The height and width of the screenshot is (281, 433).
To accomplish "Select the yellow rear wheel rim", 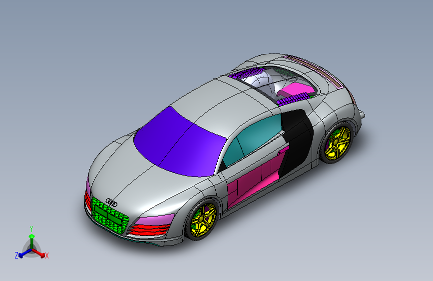I will point(338,143).
